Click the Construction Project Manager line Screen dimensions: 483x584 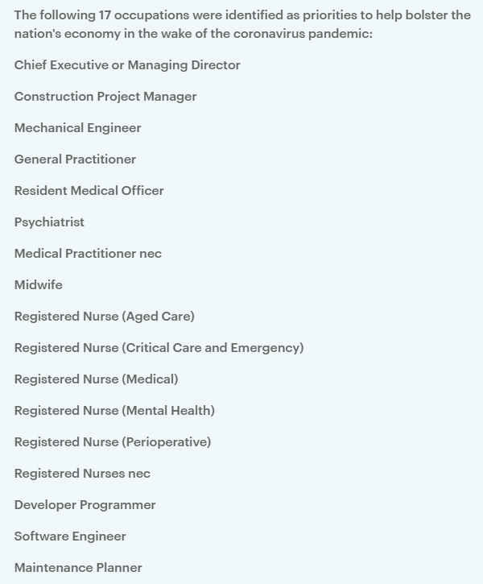[x=105, y=97]
